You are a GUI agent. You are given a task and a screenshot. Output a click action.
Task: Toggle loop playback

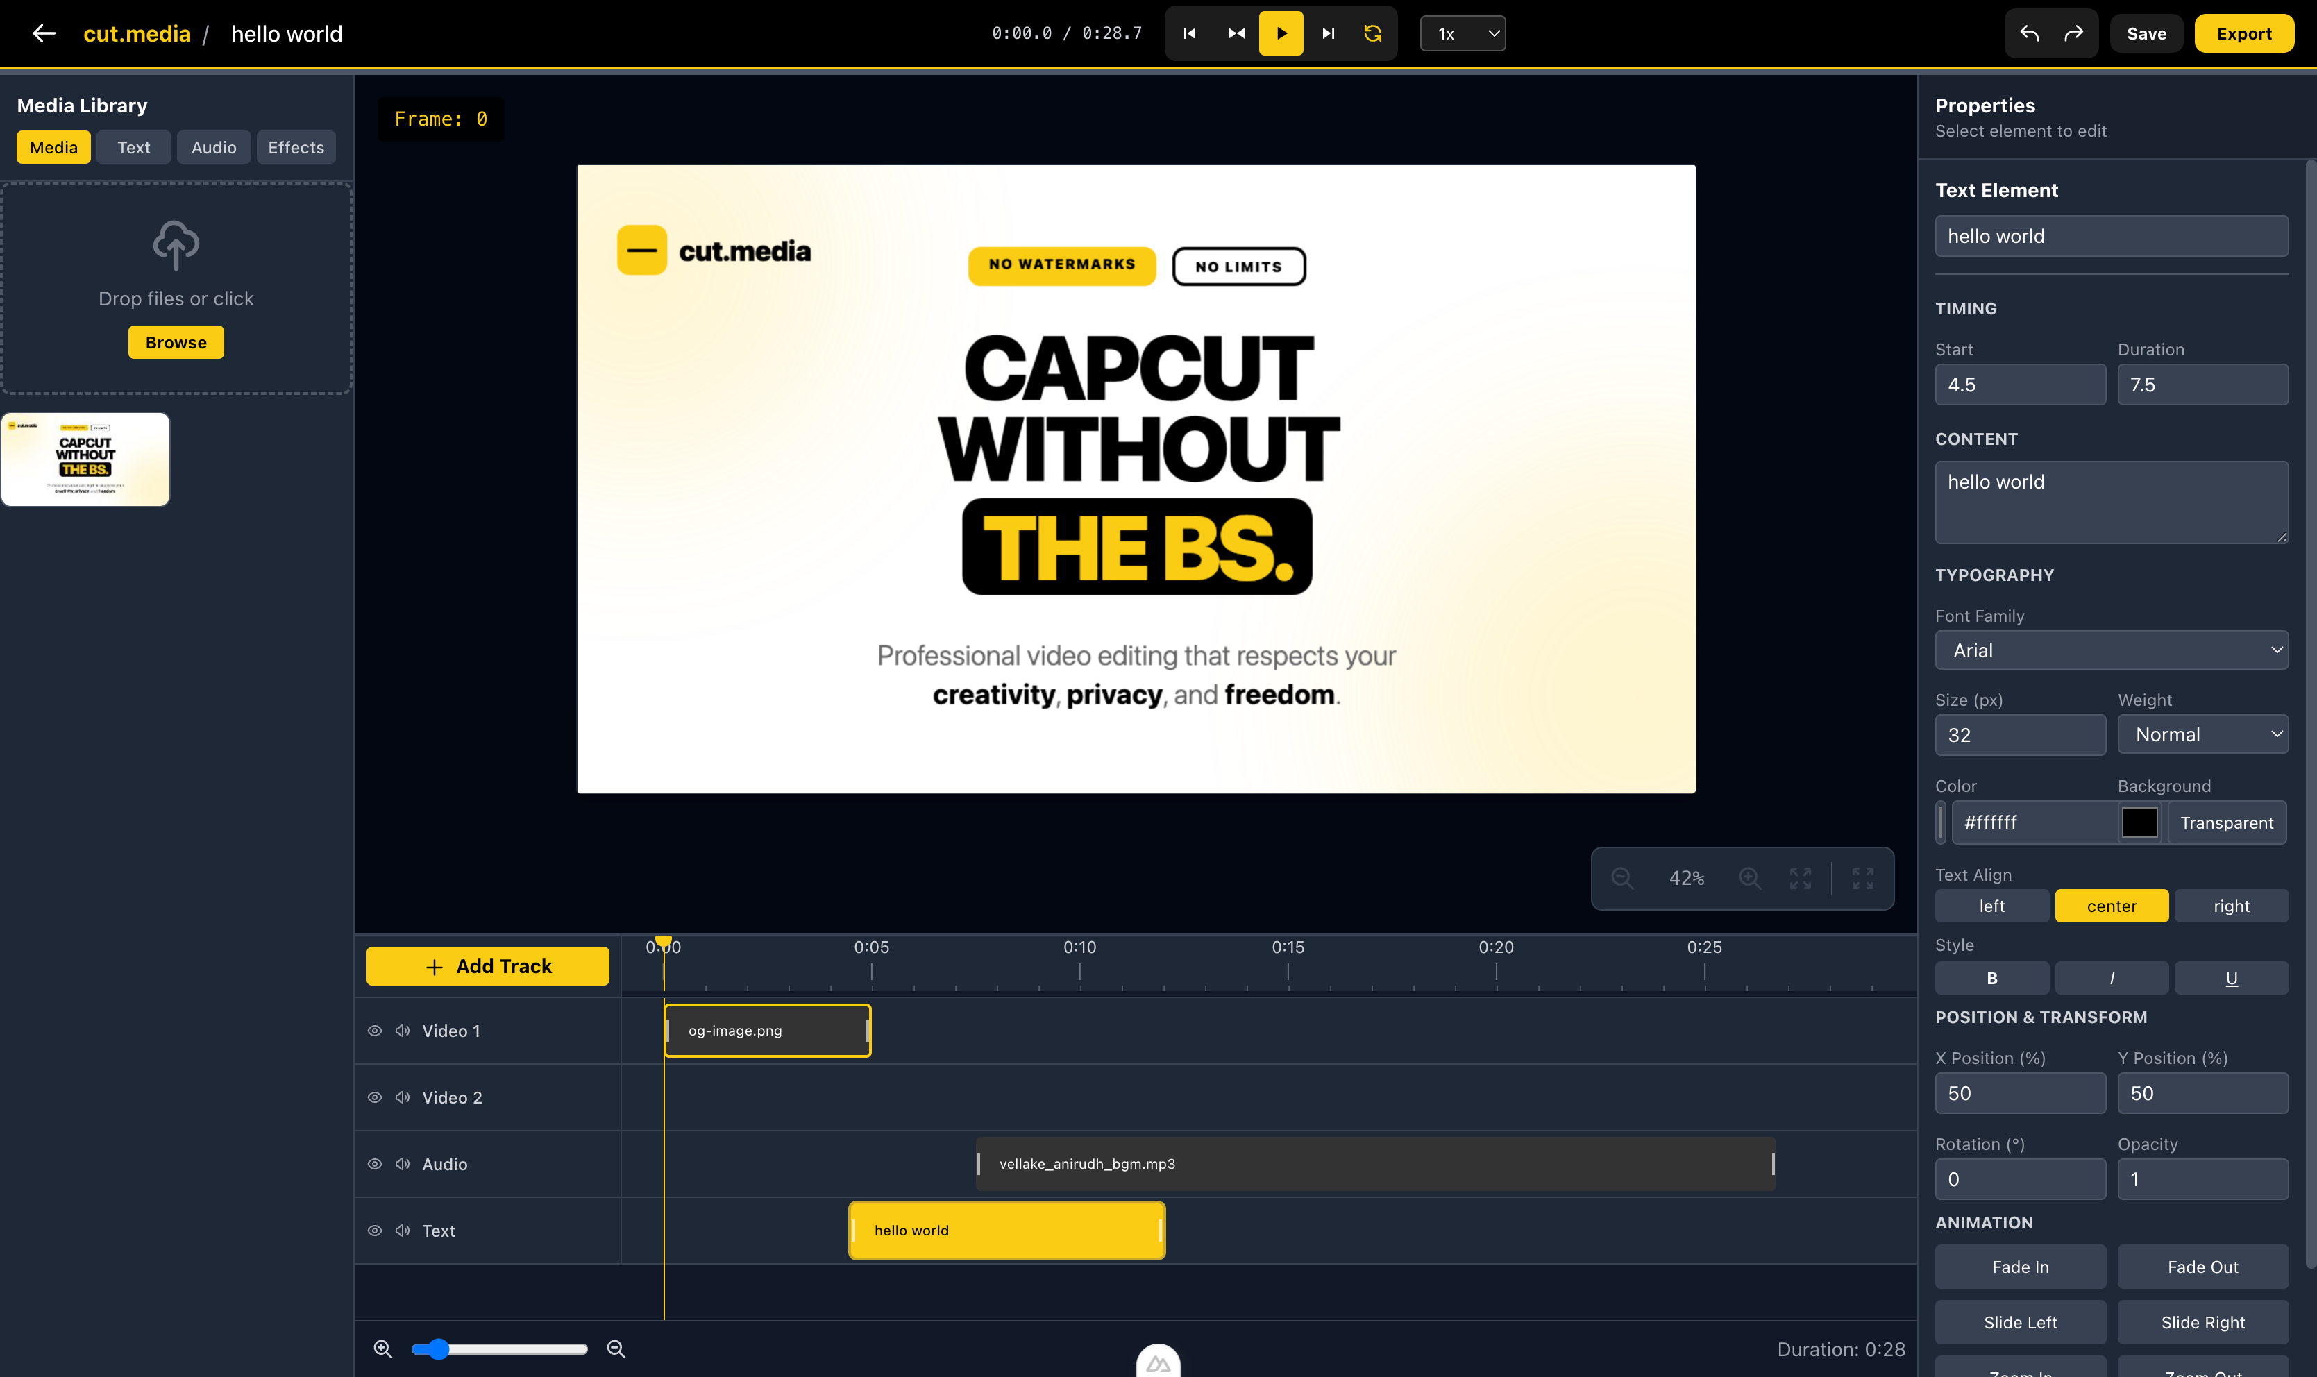[x=1372, y=33]
